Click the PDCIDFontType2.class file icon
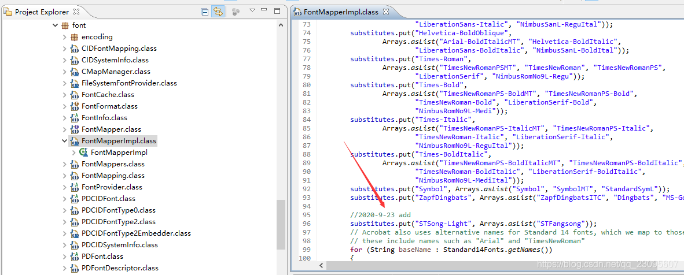The image size is (684, 275). pos(75,222)
